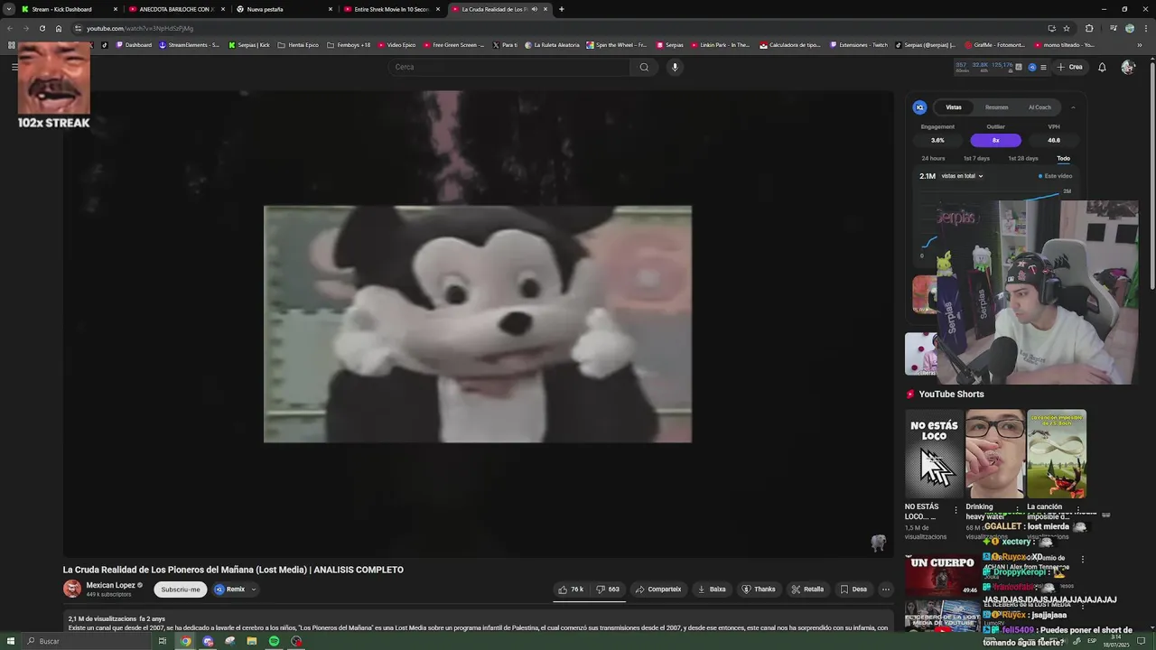The image size is (1156, 650).
Task: Click the 3.6% engagement value
Action: pos(937,140)
